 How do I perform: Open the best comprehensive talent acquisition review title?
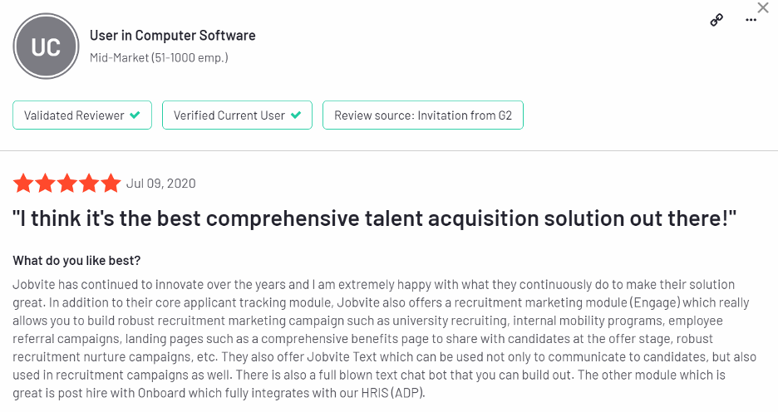point(375,218)
